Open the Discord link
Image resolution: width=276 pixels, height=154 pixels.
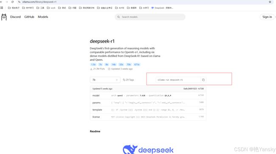point(15,17)
